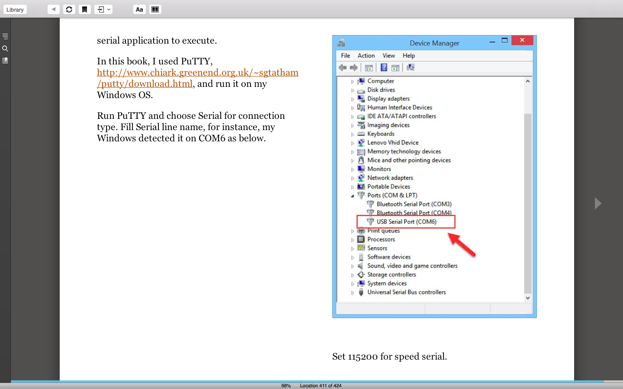Expand 'Sensors' triangle in the picture
Screen dimensions: 623x389
352,249
